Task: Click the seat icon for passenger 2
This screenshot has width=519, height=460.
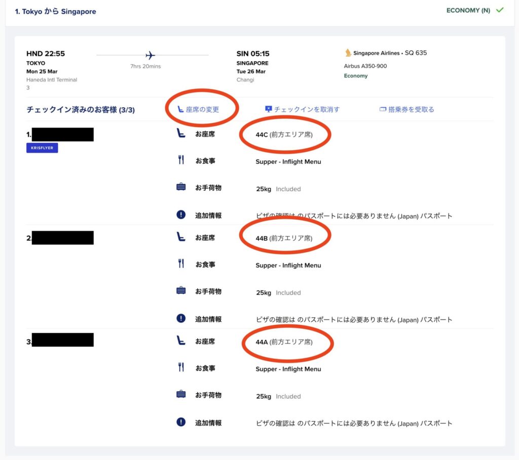Action: pos(181,237)
